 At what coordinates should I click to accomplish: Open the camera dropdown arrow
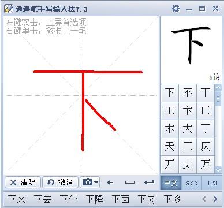(x=96, y=182)
